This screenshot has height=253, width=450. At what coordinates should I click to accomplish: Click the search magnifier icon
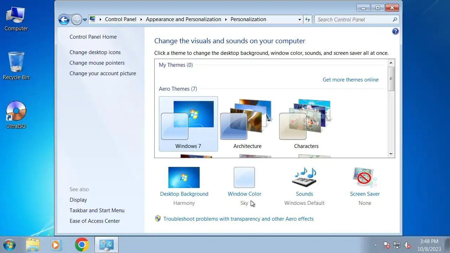[x=395, y=20]
